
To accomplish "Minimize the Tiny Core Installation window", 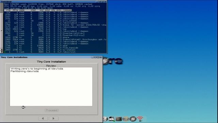I will point(92,57).
